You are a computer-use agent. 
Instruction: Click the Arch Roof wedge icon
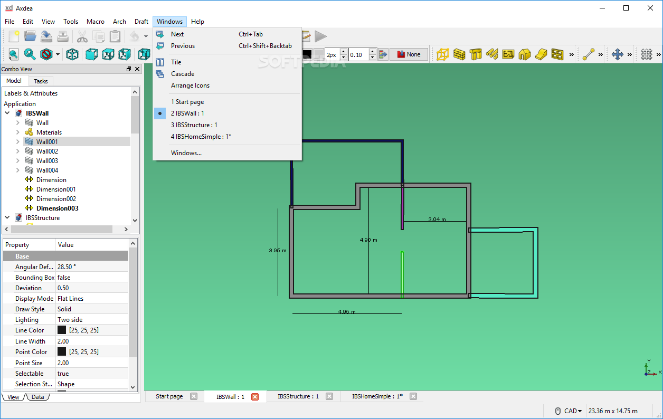tap(541, 54)
